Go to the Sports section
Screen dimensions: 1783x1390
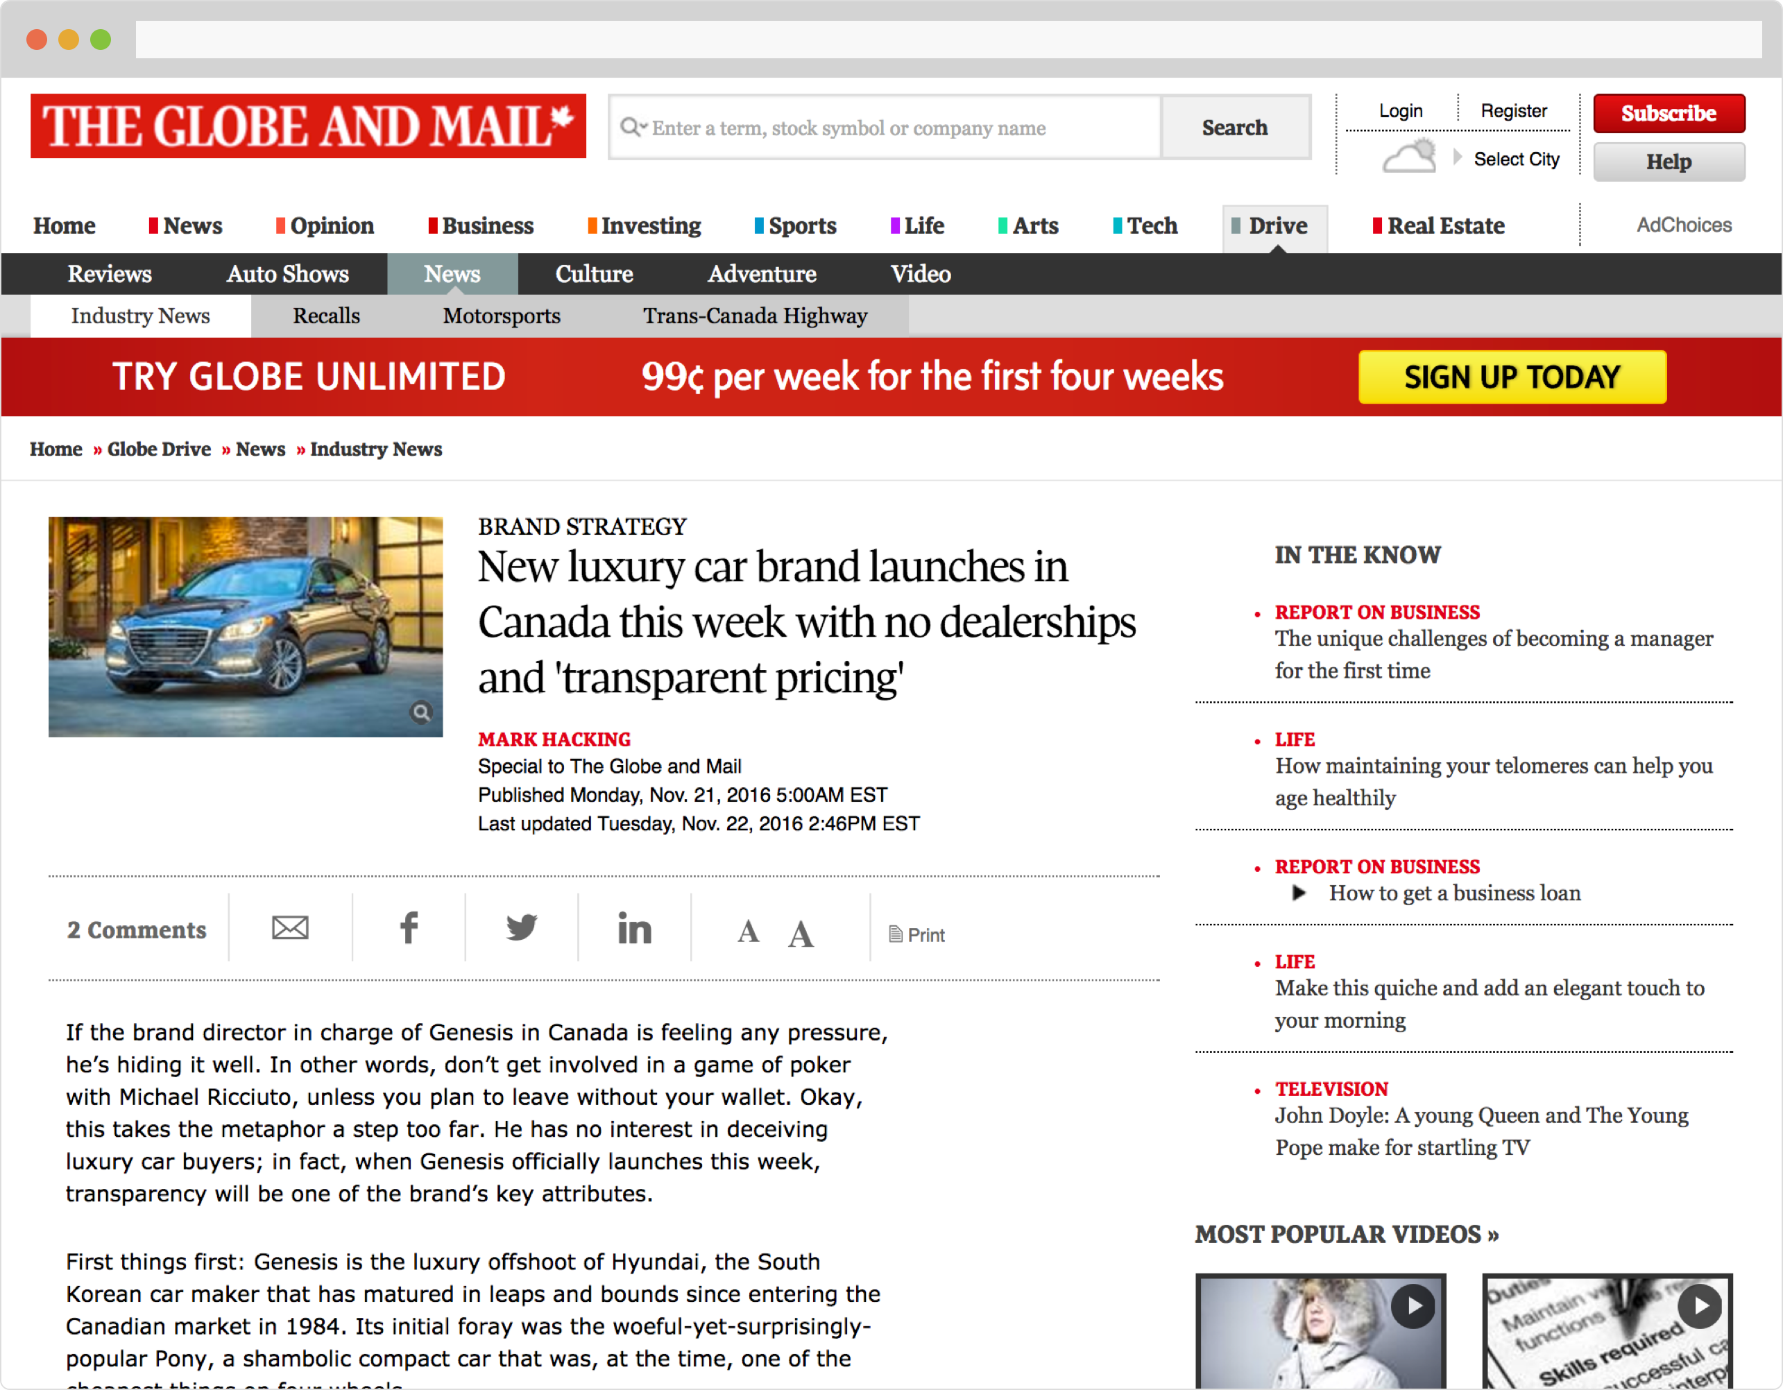click(795, 225)
